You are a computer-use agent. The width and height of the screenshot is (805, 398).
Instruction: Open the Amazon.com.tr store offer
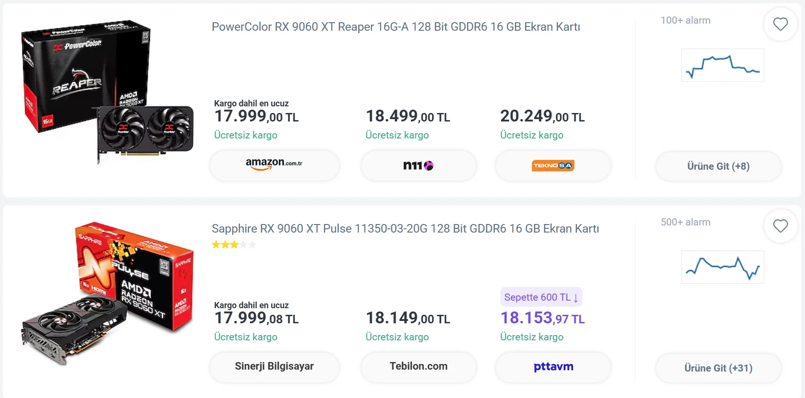pos(274,165)
